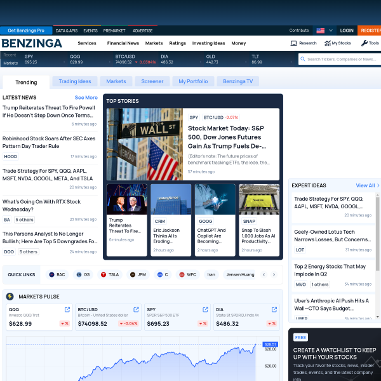This screenshot has height=381, width=381.
Task: Click the search magnifier icon
Action: pos(302,59)
